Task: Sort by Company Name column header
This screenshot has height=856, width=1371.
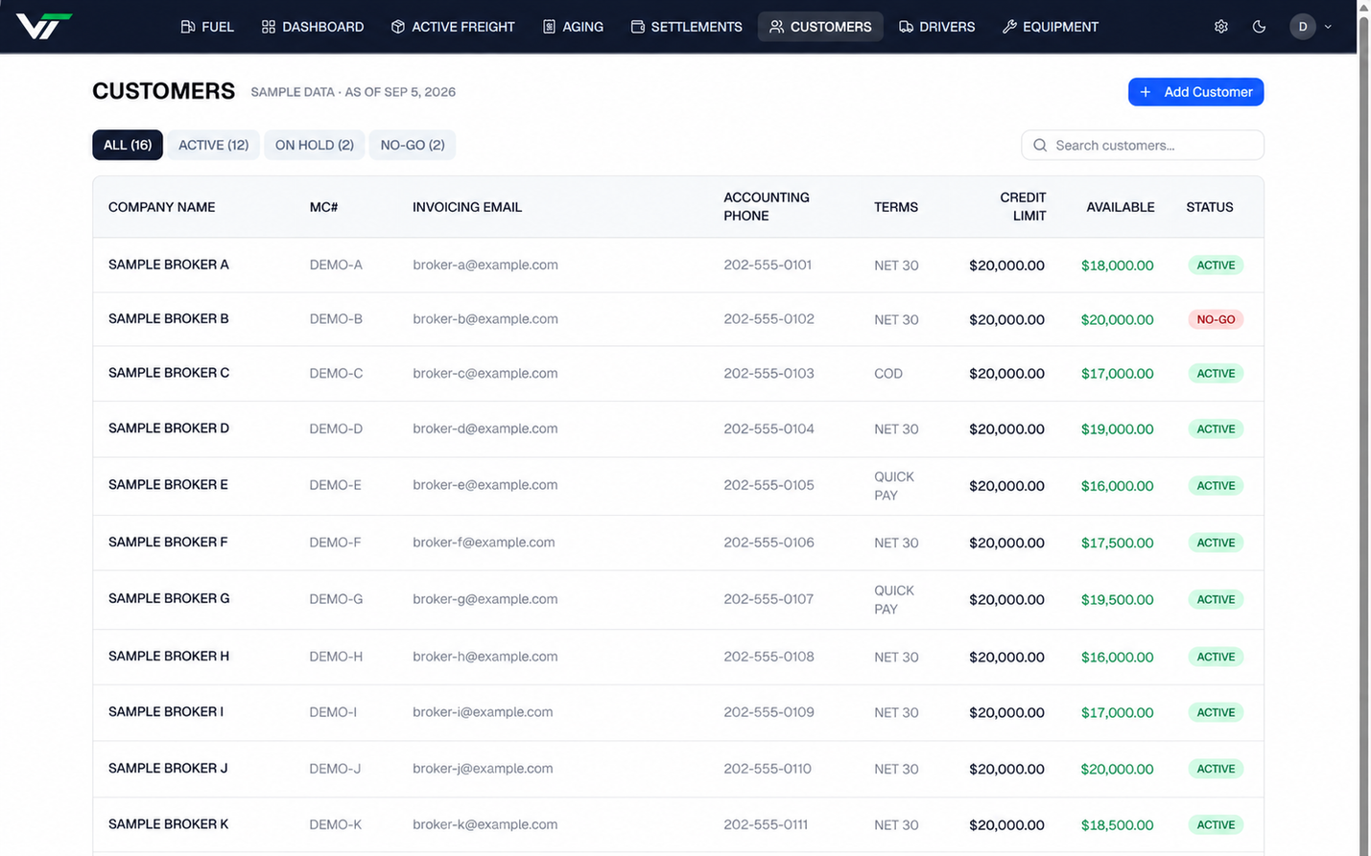Action: pos(161,207)
